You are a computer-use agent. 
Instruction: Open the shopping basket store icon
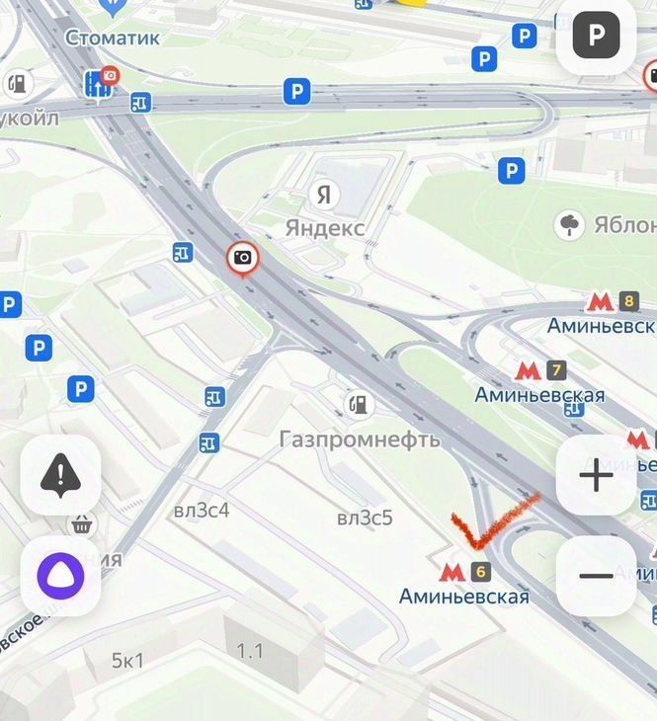coord(81,523)
